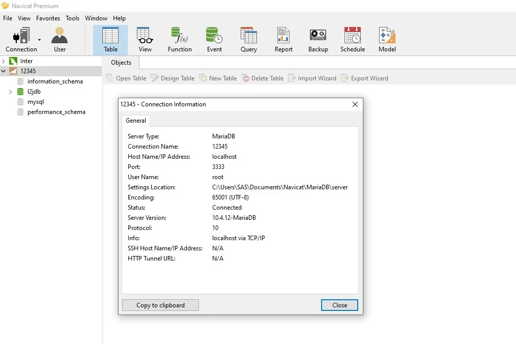Open the Model toolbar icon
This screenshot has height=344, width=516.
pyautogui.click(x=387, y=40)
